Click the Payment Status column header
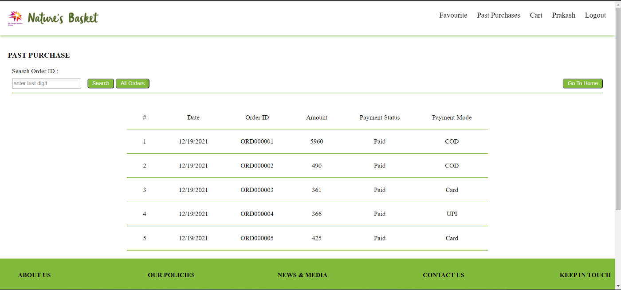621x290 pixels. [x=379, y=118]
